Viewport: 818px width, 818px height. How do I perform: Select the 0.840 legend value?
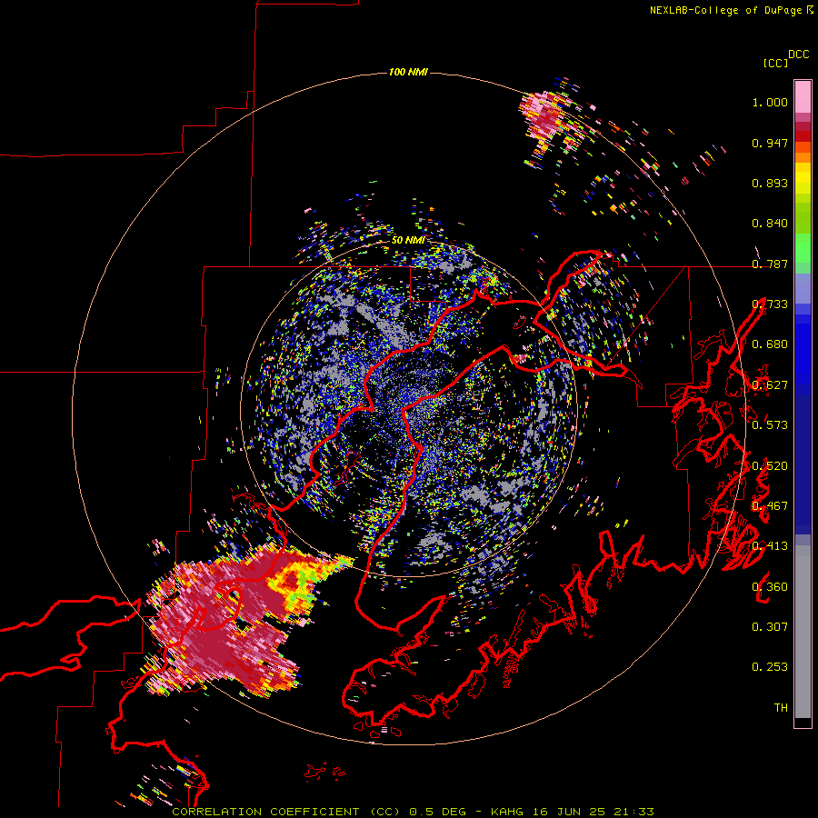(770, 224)
